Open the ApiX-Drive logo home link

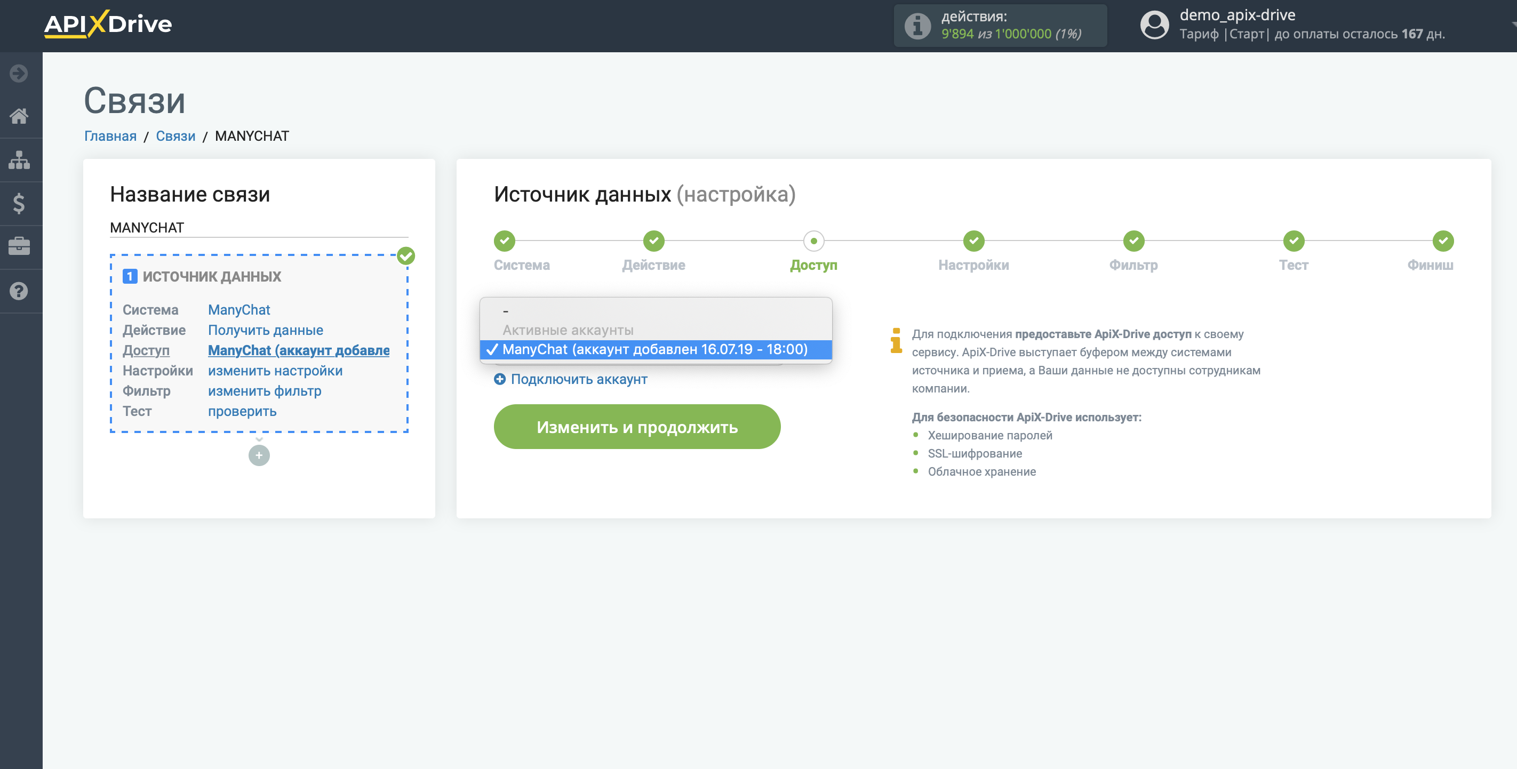click(x=108, y=24)
